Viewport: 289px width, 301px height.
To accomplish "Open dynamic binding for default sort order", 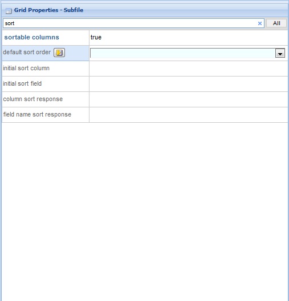I will pos(59,53).
